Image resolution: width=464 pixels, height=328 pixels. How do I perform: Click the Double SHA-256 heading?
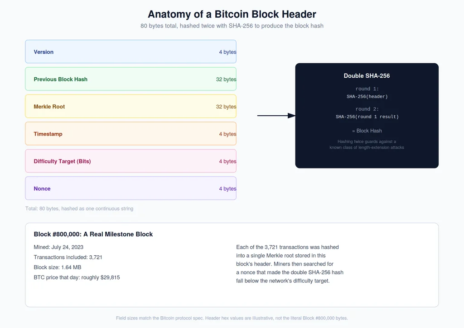(367, 76)
